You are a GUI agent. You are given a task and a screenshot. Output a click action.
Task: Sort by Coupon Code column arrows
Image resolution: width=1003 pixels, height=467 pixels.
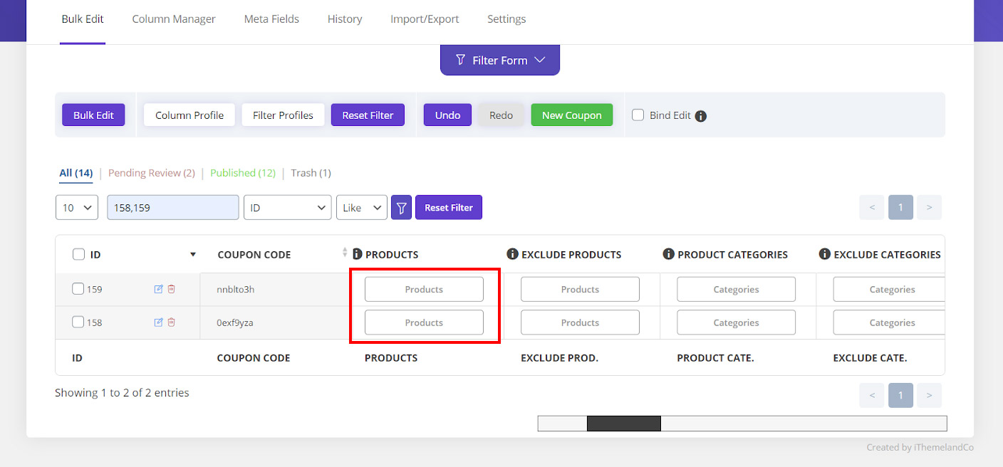click(x=345, y=252)
